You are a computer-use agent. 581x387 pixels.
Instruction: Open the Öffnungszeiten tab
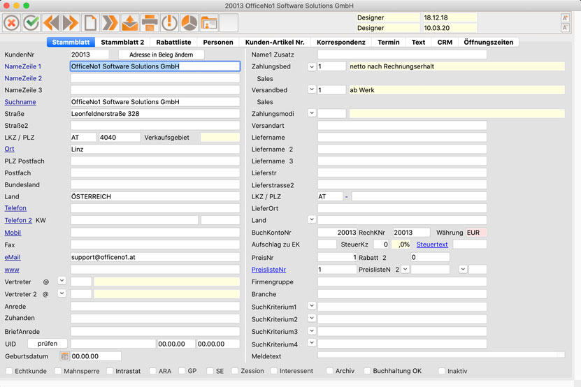click(489, 42)
